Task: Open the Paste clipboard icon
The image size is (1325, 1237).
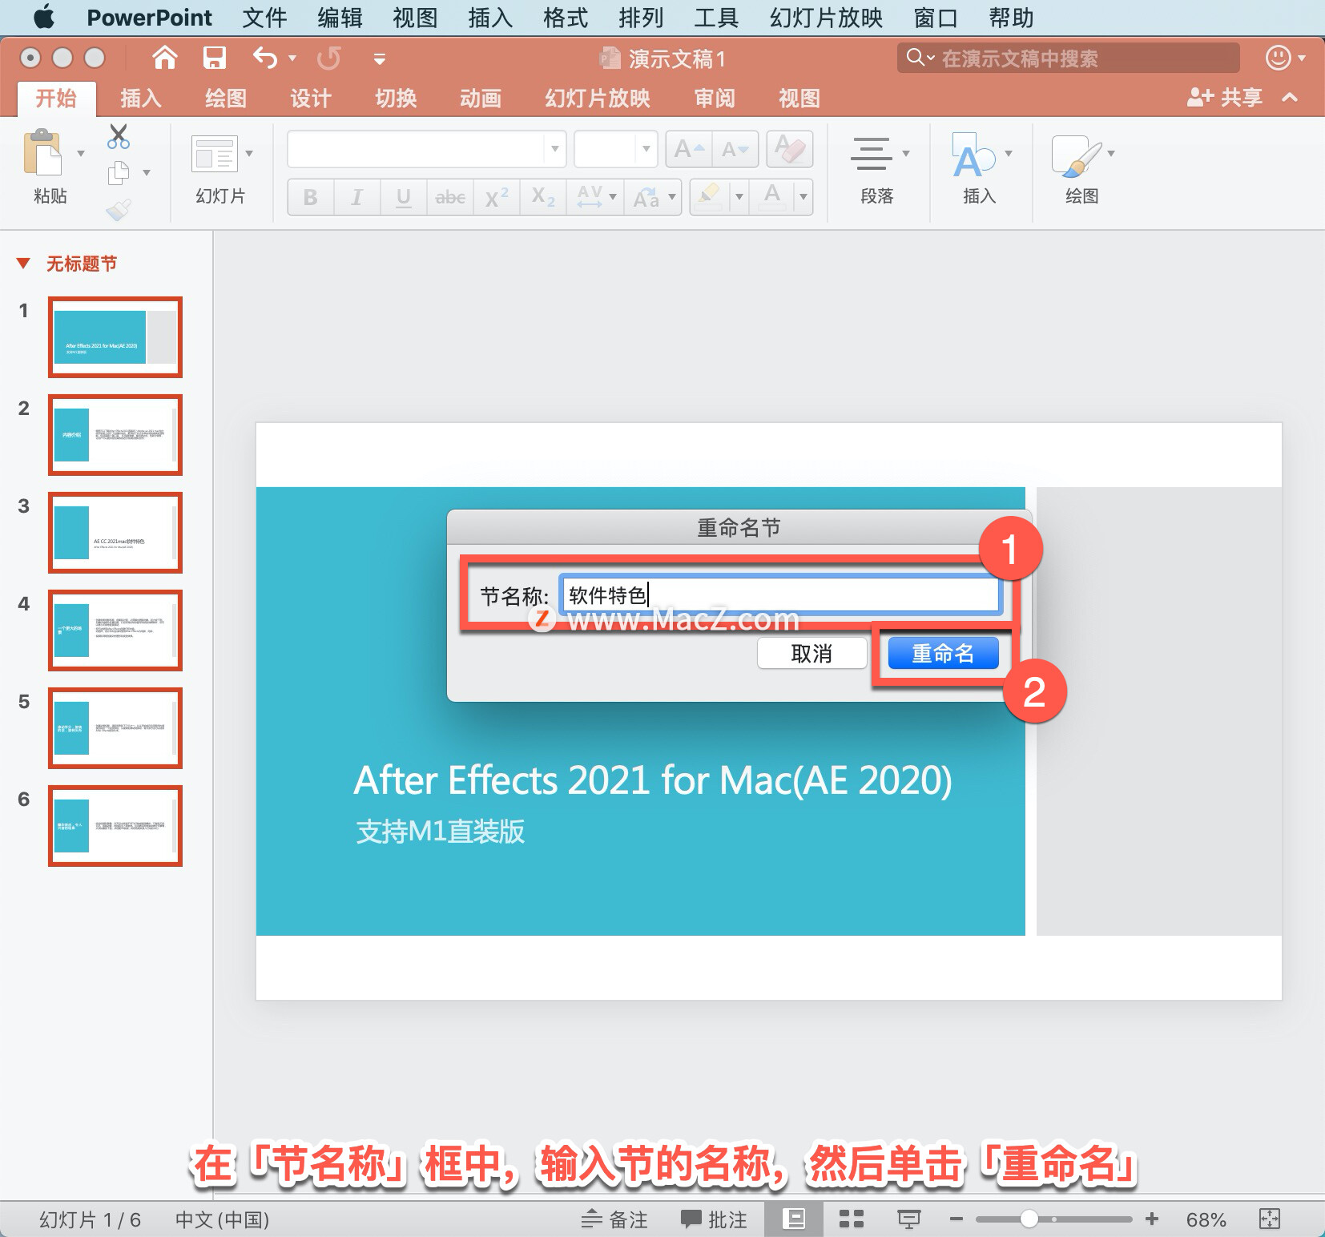Action: tap(43, 152)
